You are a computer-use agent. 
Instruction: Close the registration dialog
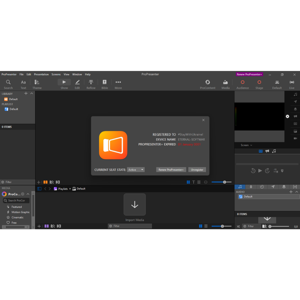[203, 120]
